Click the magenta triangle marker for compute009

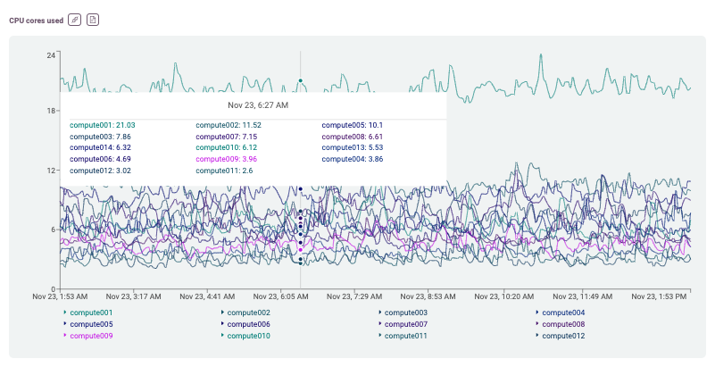(x=65, y=336)
